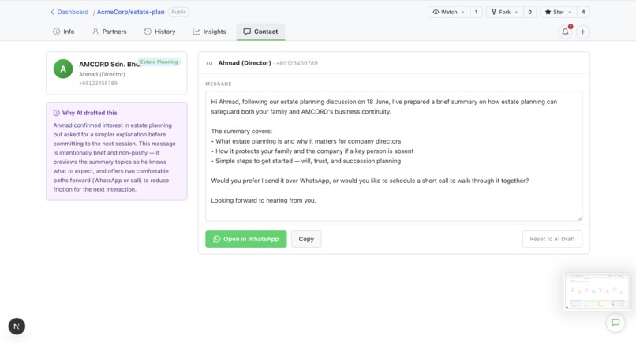The height and width of the screenshot is (343, 636).
Task: Click the green A avatar for AMCORD
Action: click(x=63, y=69)
